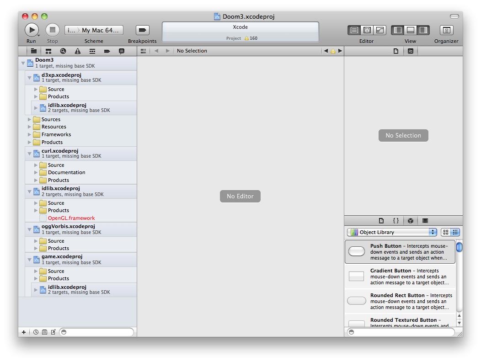Click the Object Library scroll down arrow

pyautogui.click(x=459, y=323)
